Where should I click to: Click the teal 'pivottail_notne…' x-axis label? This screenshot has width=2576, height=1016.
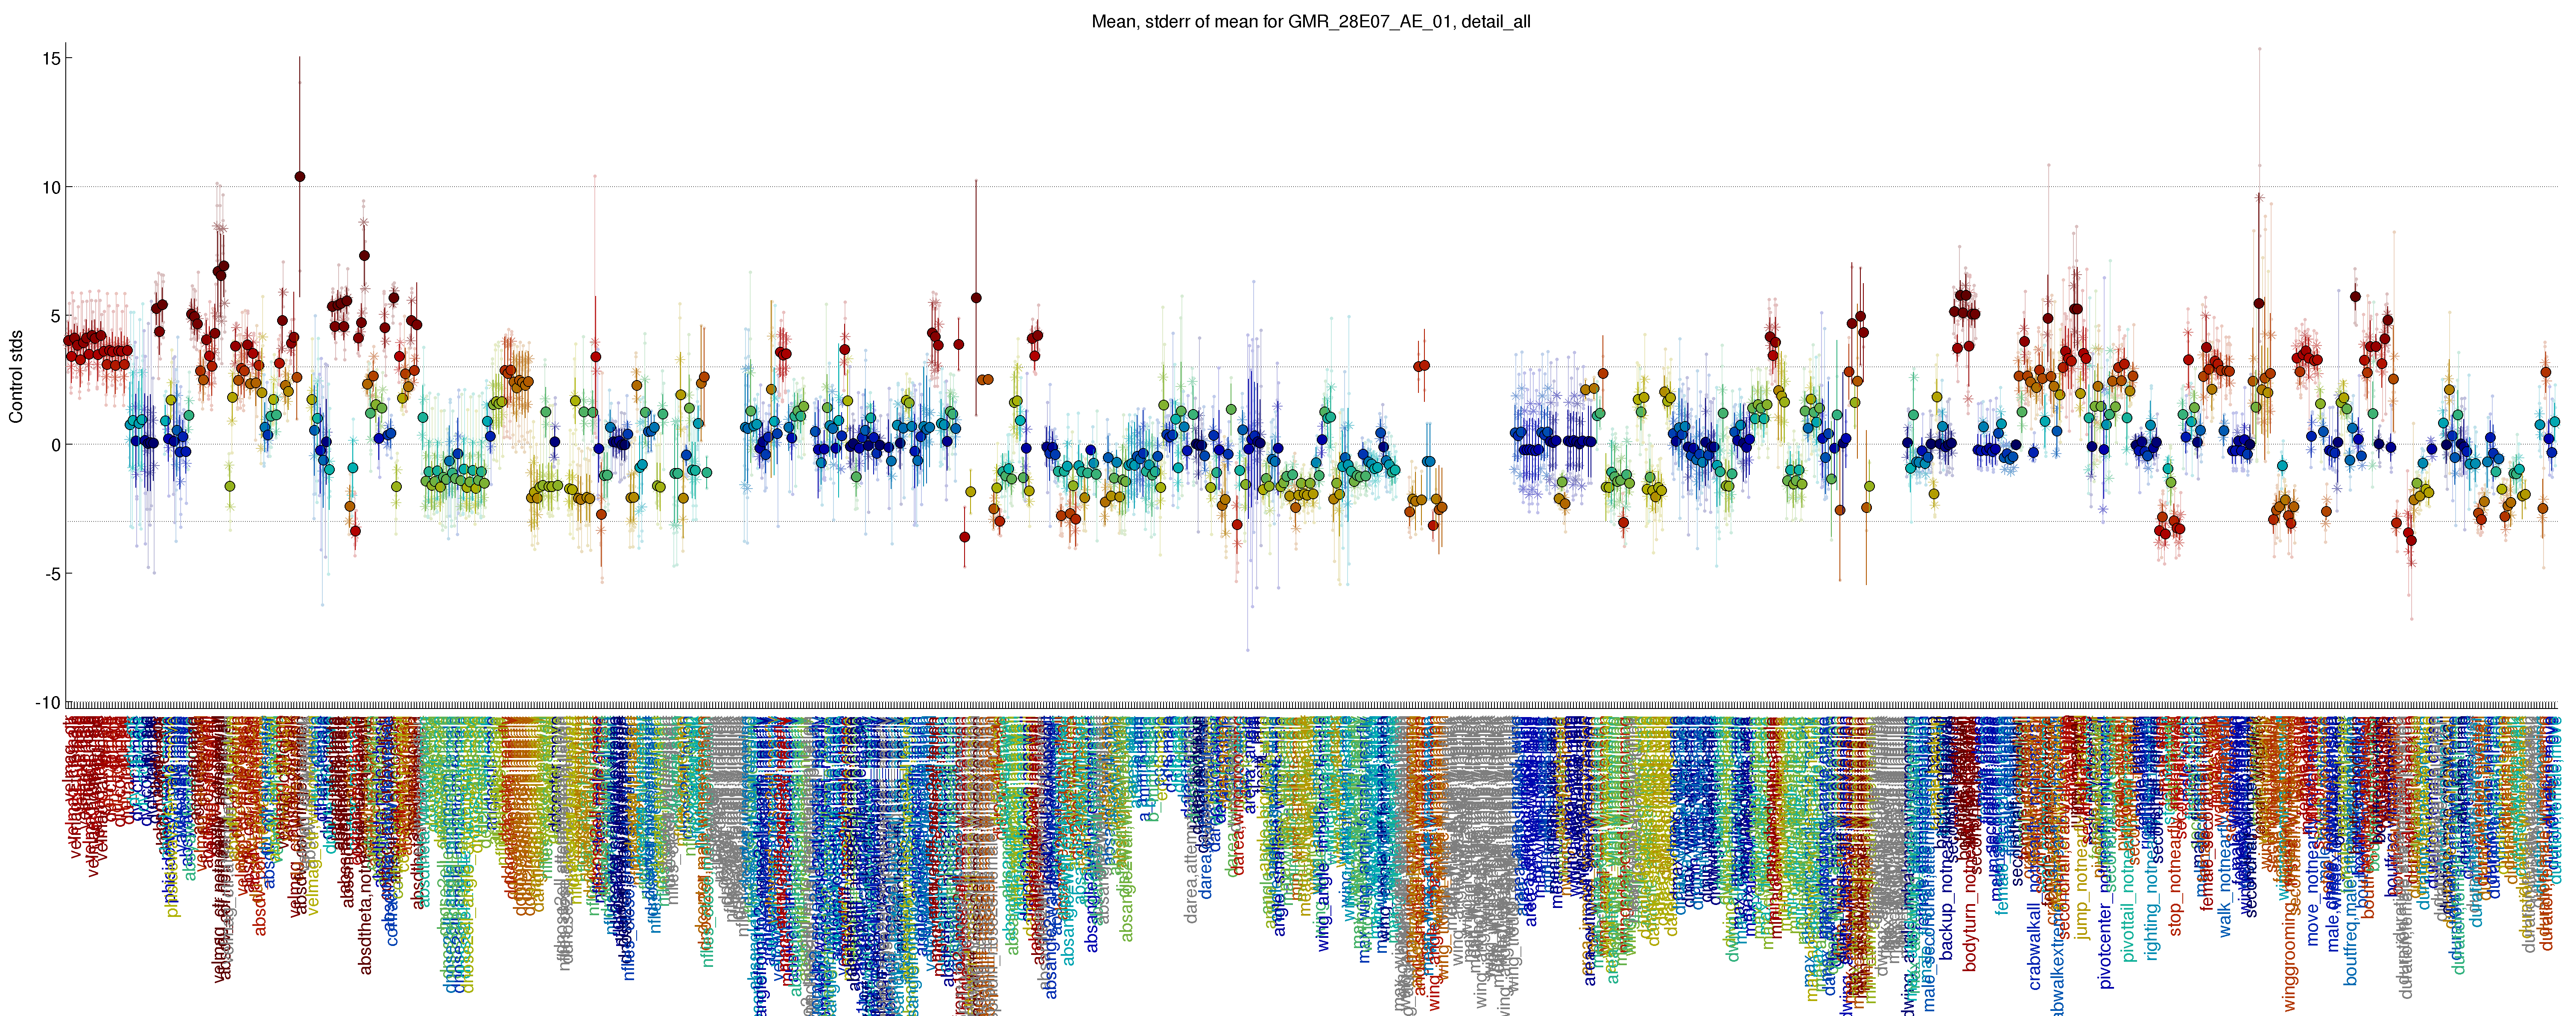(2129, 840)
